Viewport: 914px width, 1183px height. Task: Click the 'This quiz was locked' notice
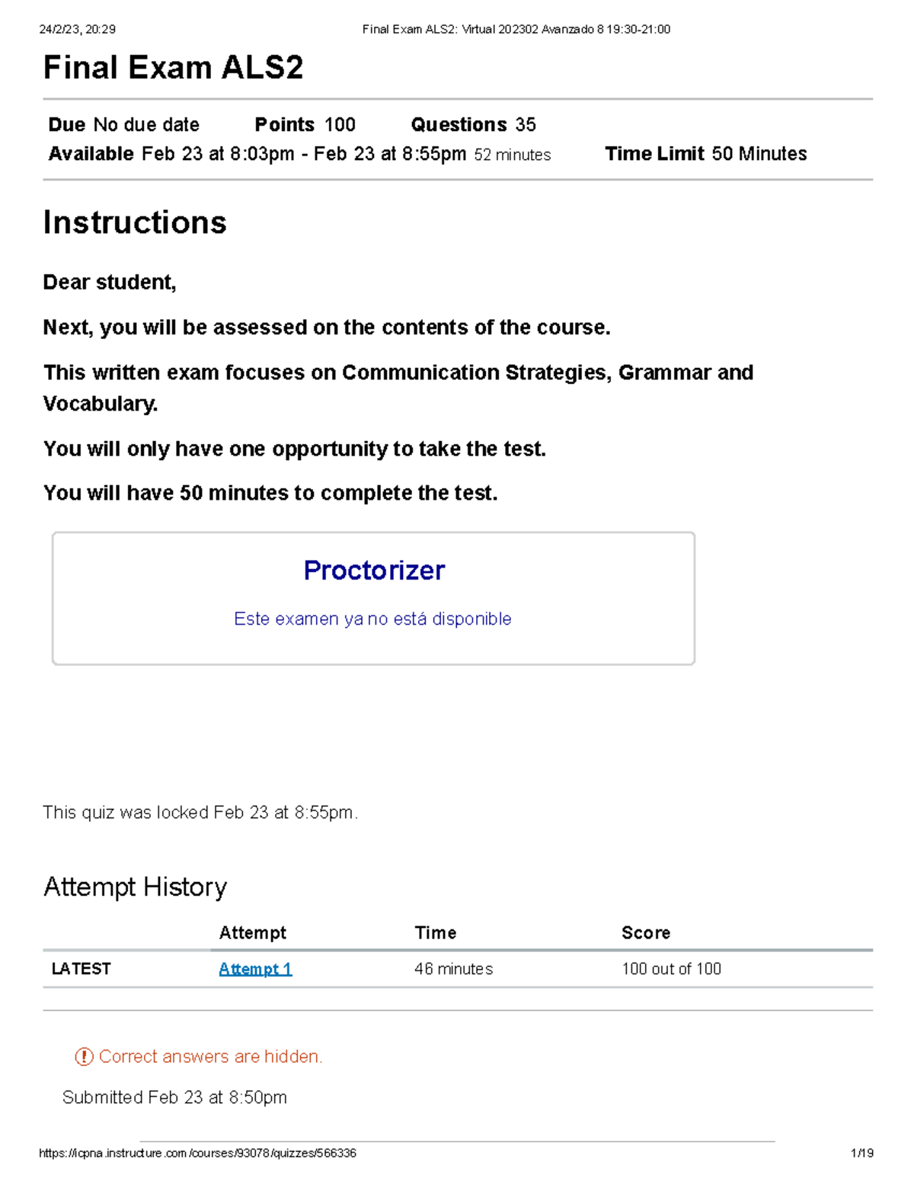click(200, 813)
